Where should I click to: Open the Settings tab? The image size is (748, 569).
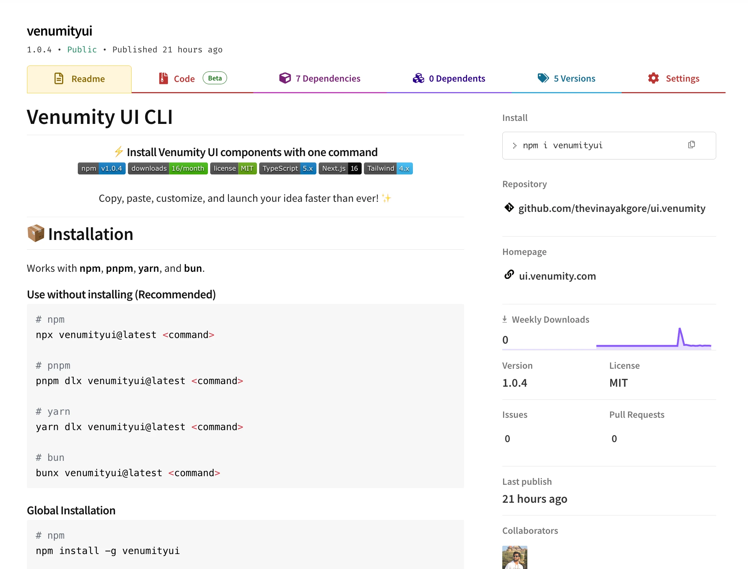pos(673,79)
